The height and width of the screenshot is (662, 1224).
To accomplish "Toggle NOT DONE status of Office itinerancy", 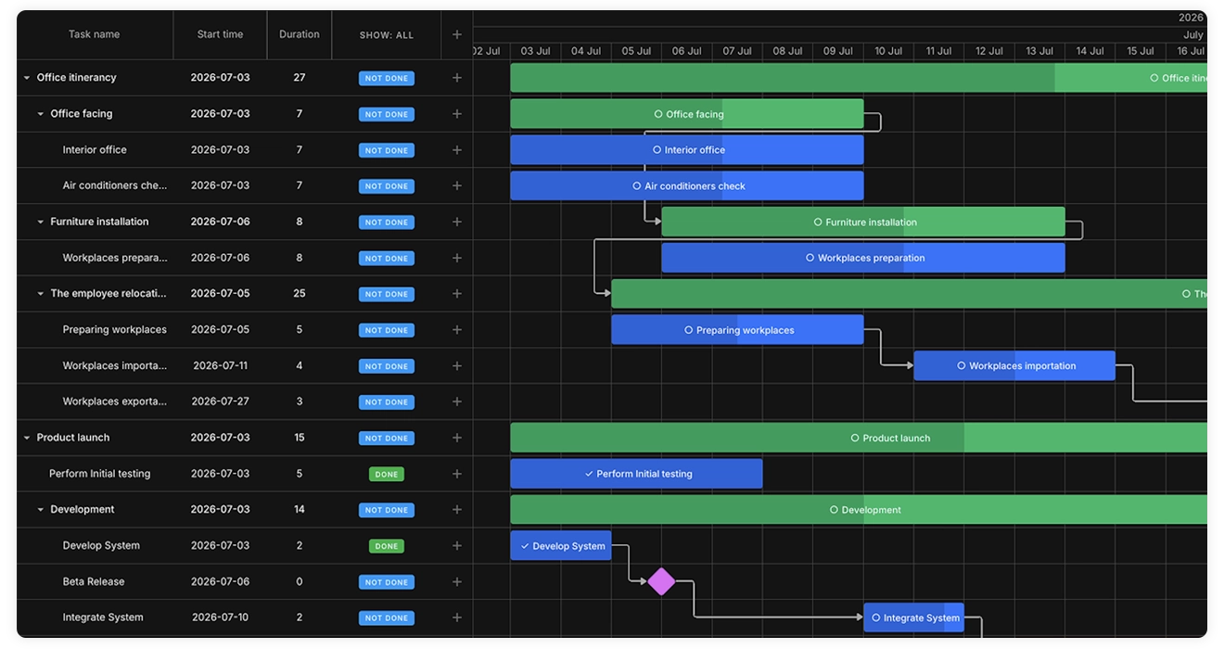I will [387, 79].
